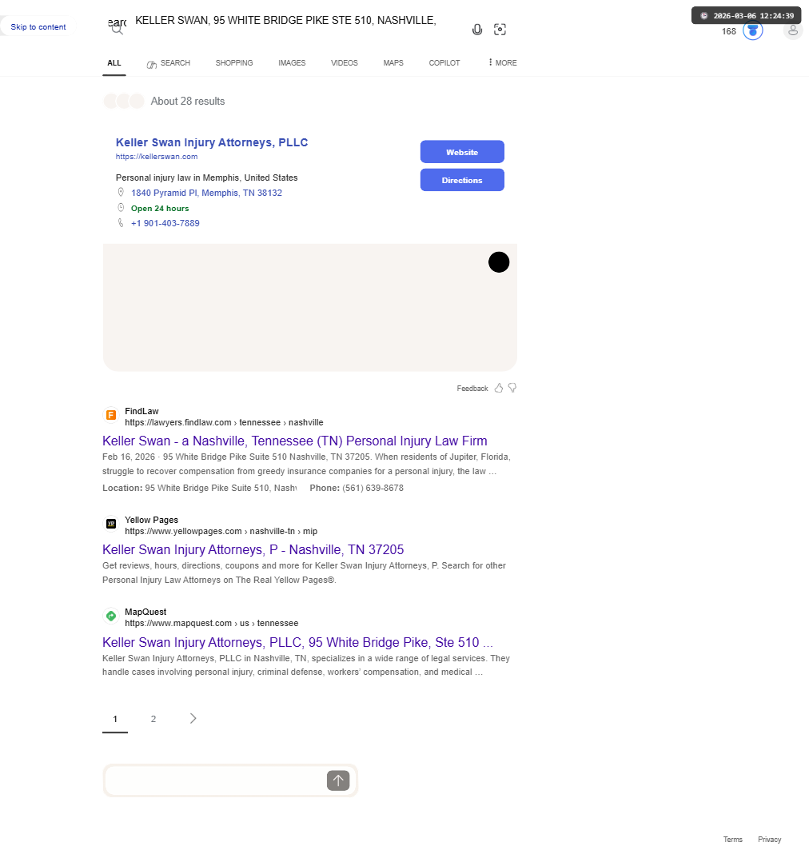This screenshot has height=854, width=809.
Task: Switch to the MAPS tab
Action: tap(393, 63)
